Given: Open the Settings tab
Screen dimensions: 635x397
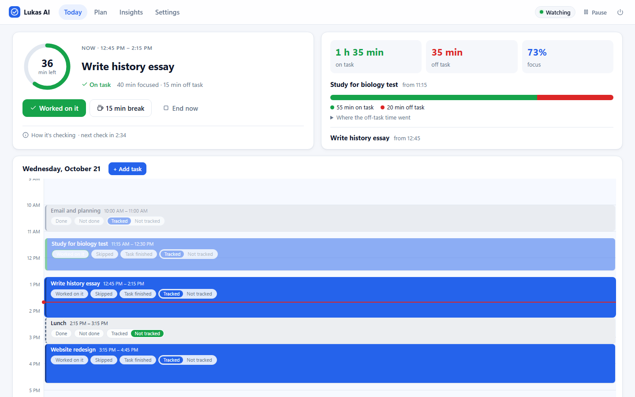Looking at the screenshot, I should tap(167, 12).
